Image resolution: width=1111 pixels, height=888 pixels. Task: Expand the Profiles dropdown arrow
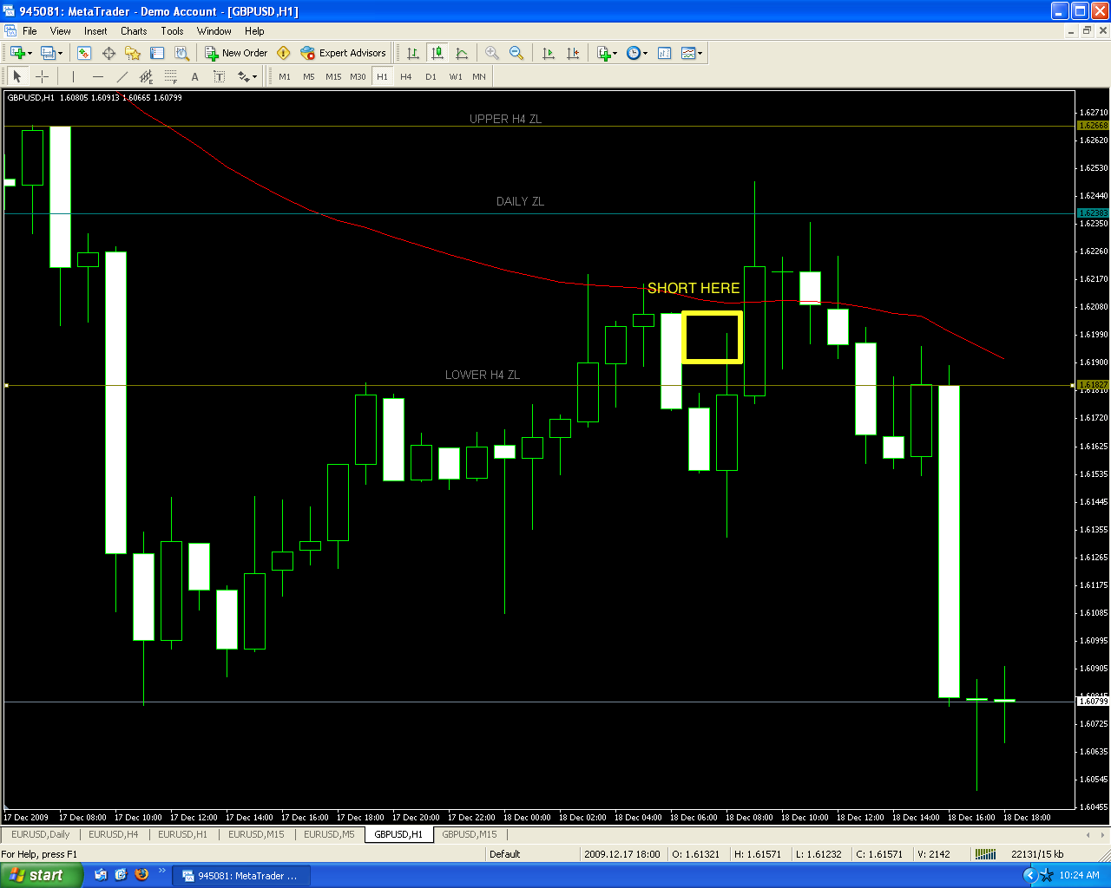(60, 54)
